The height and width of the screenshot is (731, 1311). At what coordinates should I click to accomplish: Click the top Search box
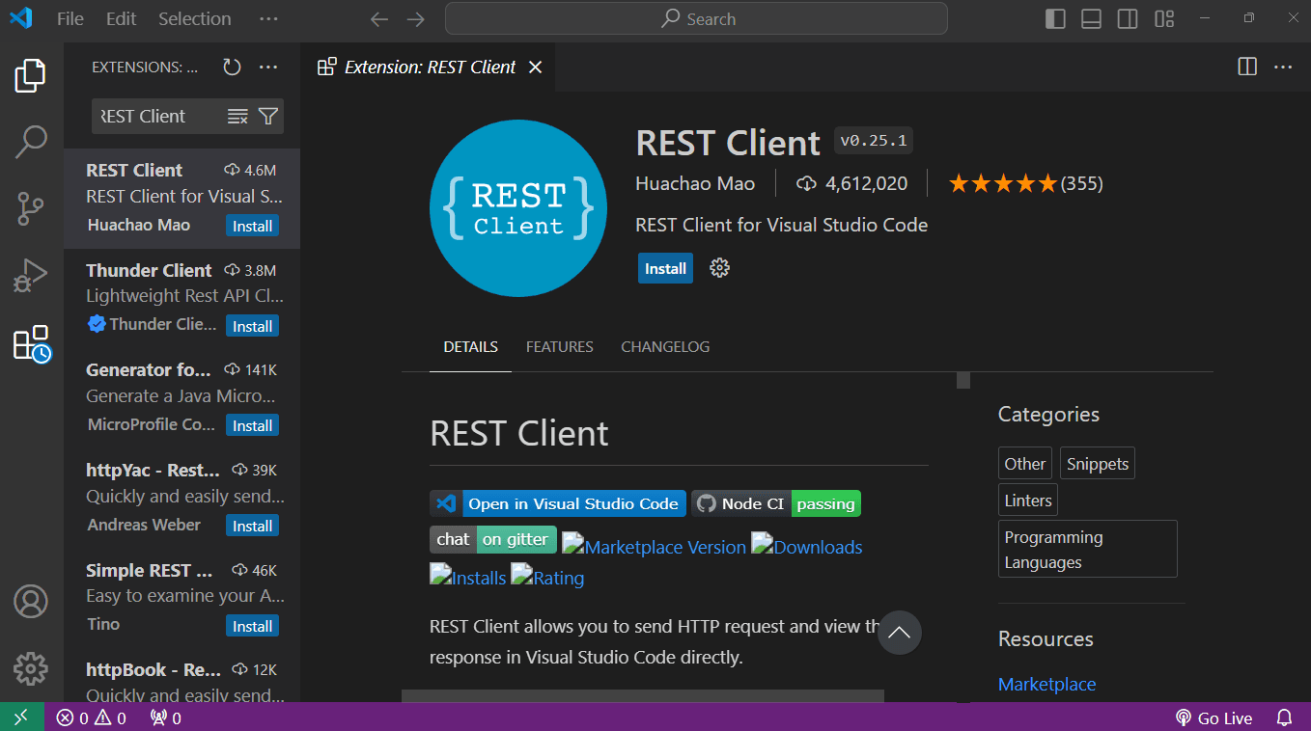695,18
